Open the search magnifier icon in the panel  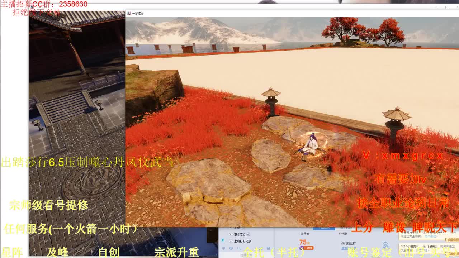238,248
